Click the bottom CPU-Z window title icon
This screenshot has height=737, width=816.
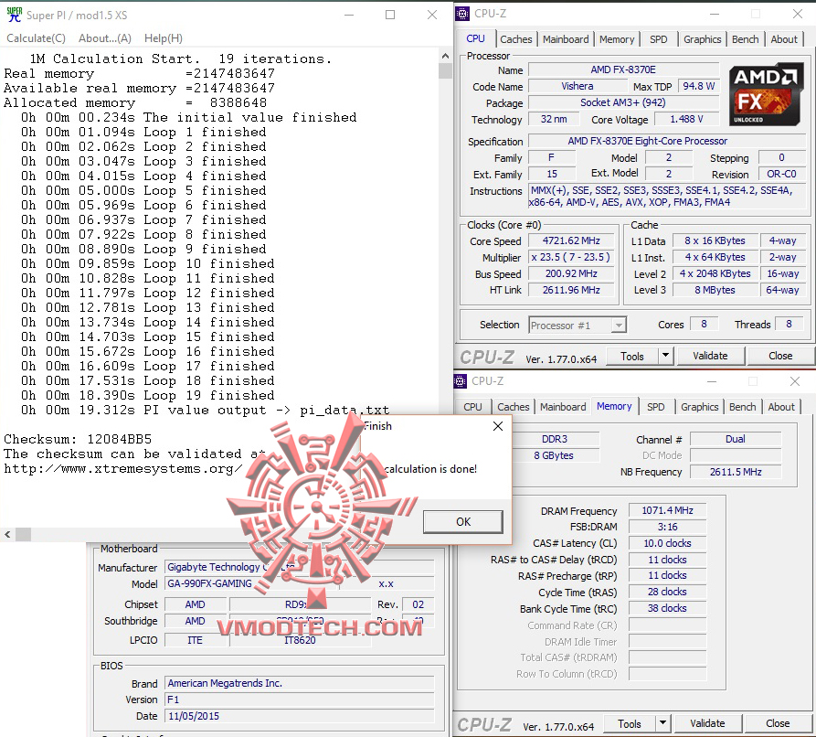(x=460, y=381)
